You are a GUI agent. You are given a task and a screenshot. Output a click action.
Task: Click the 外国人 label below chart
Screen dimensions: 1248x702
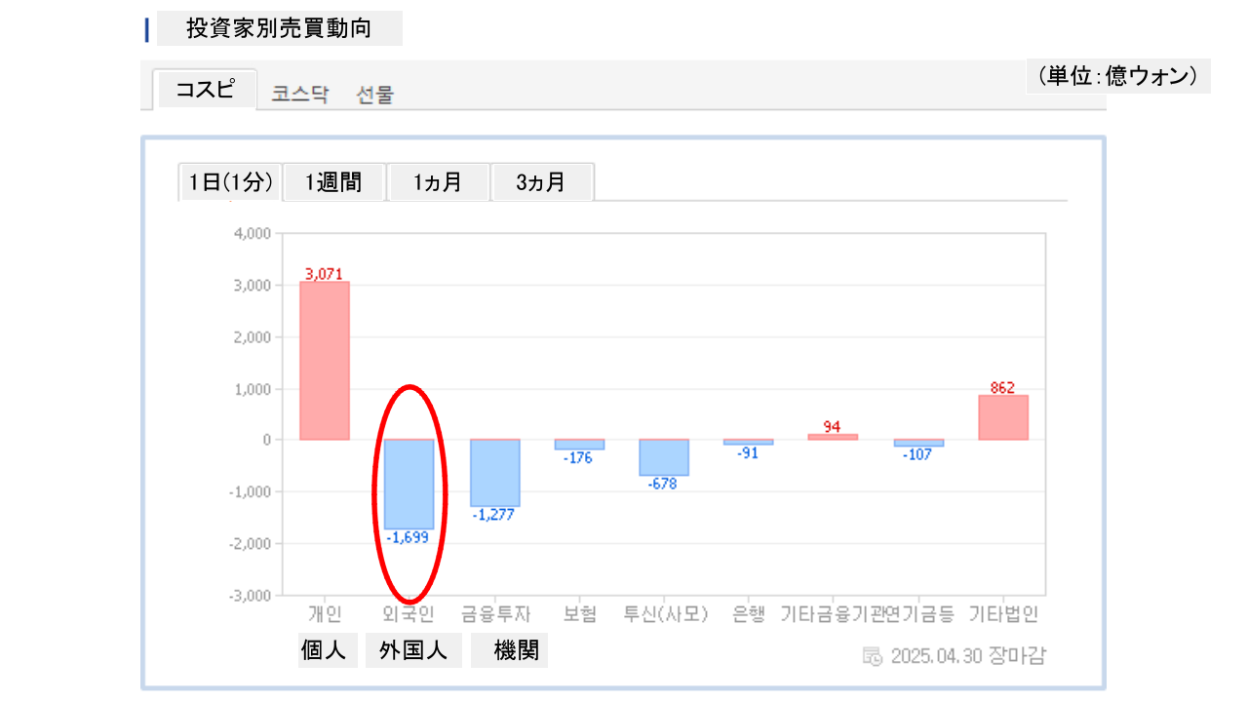click(413, 650)
